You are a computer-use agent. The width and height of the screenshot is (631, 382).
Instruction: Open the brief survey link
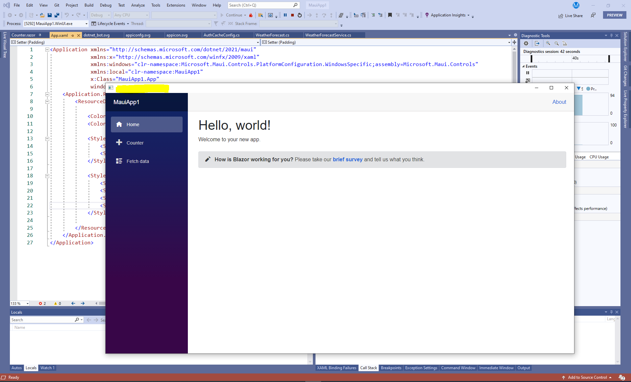tap(348, 160)
